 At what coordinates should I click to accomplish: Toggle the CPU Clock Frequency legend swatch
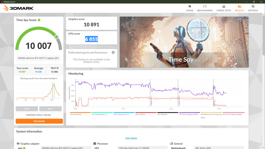(189, 113)
